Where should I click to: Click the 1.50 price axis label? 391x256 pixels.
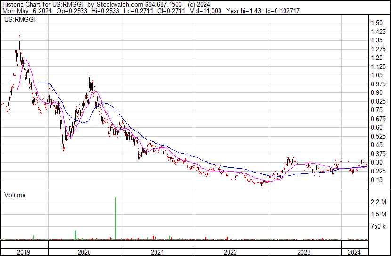(x=376, y=23)
